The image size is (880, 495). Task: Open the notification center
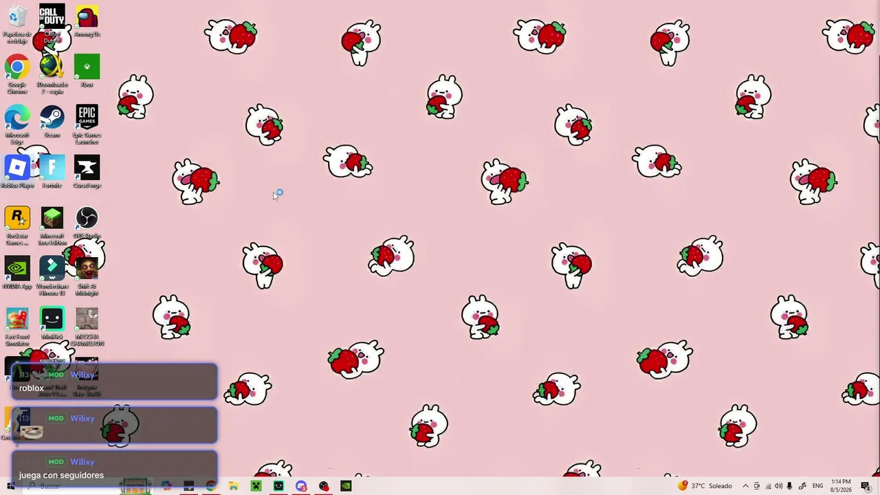pyautogui.click(x=866, y=486)
